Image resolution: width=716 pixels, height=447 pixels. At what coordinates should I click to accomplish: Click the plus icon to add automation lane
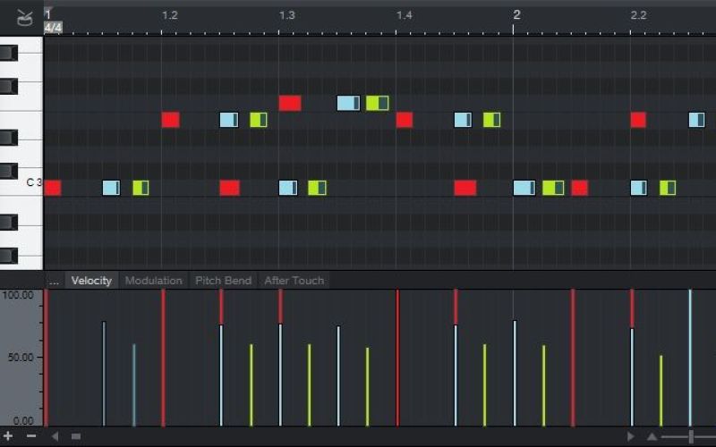[9, 436]
